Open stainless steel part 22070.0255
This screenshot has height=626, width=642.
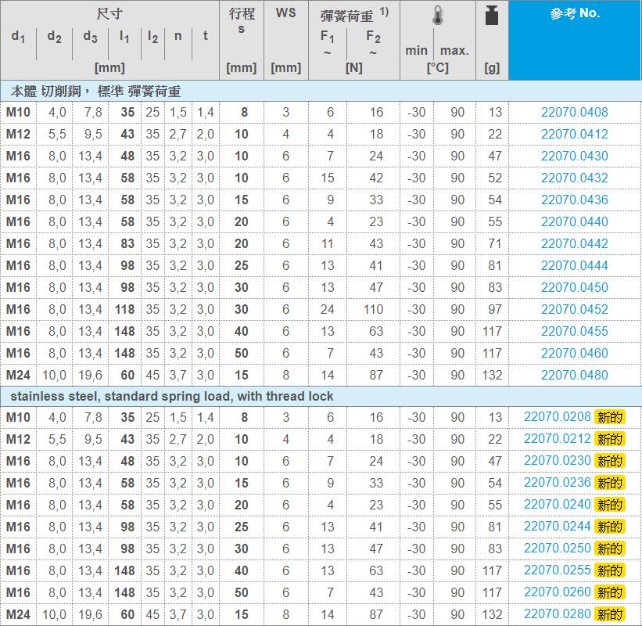557,570
